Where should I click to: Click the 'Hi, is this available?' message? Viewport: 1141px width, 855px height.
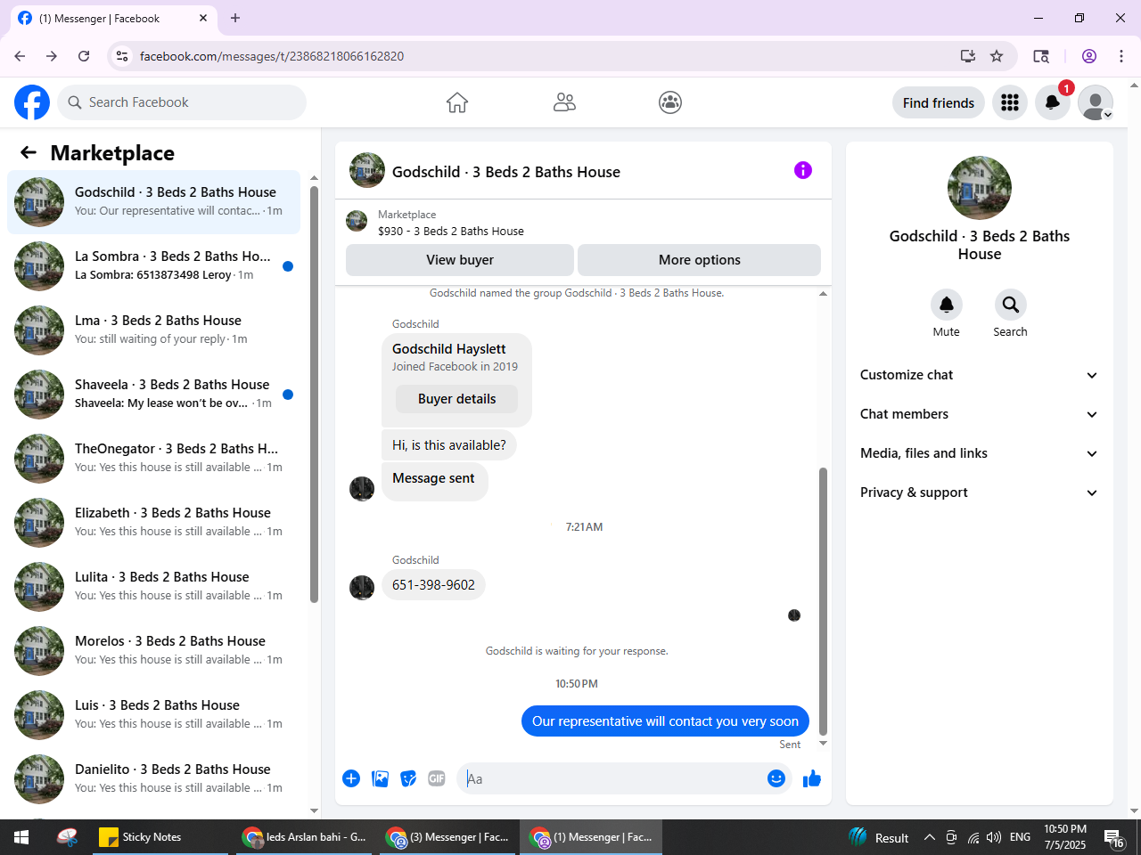click(x=449, y=445)
